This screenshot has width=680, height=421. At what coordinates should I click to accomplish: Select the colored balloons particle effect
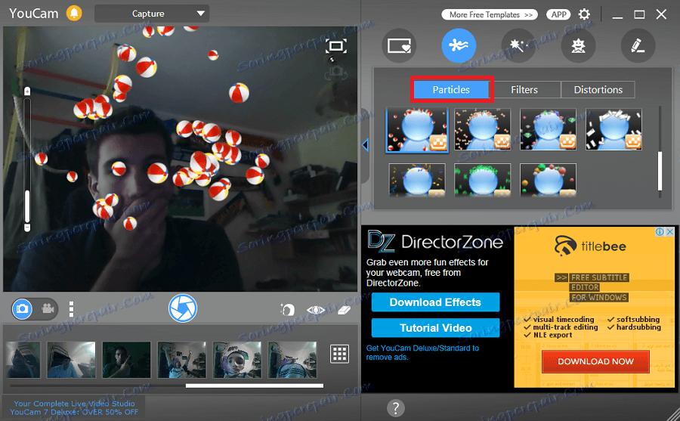coord(549,180)
